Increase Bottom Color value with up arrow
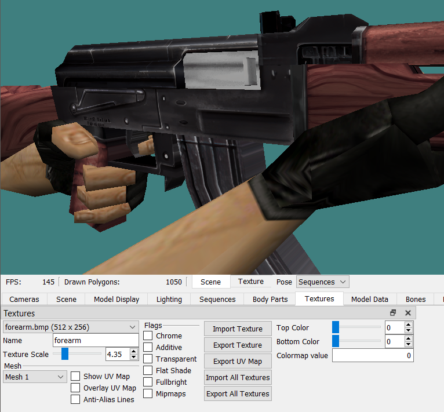The width and height of the screenshot is (444, 412). coord(408,338)
